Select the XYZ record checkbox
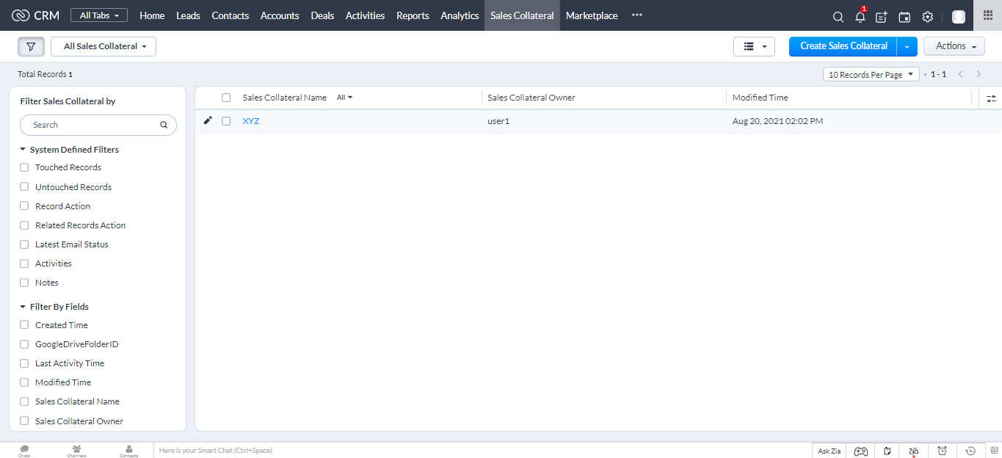Image resolution: width=1002 pixels, height=458 pixels. [x=226, y=121]
